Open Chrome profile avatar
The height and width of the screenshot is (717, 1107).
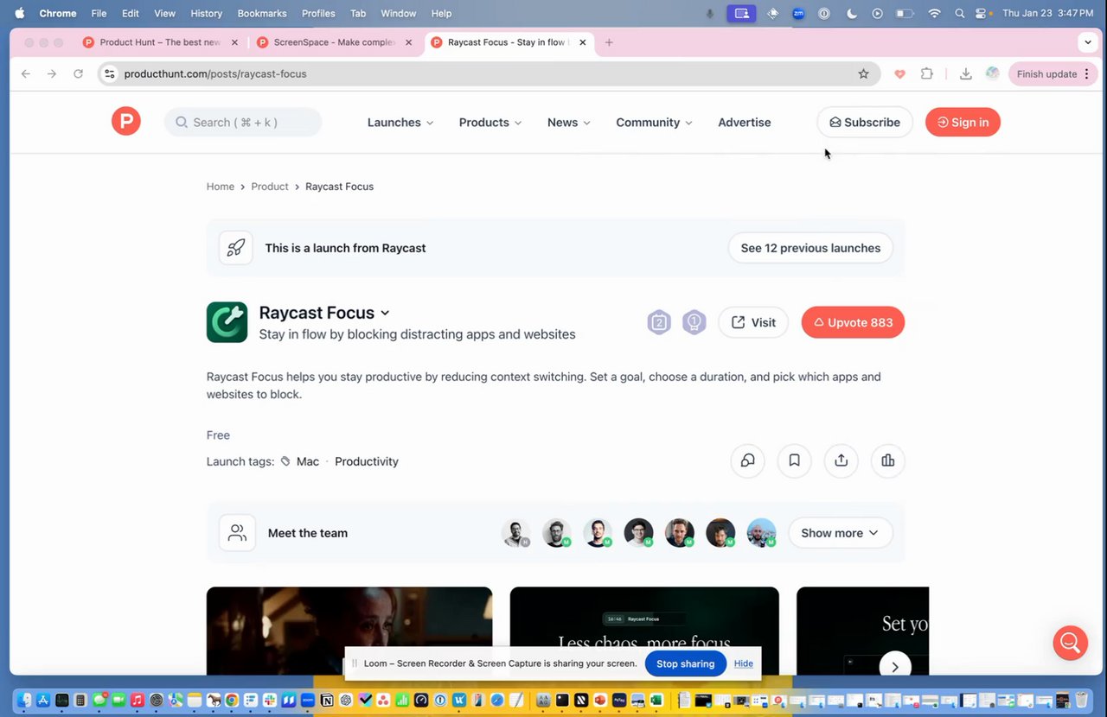(992, 74)
